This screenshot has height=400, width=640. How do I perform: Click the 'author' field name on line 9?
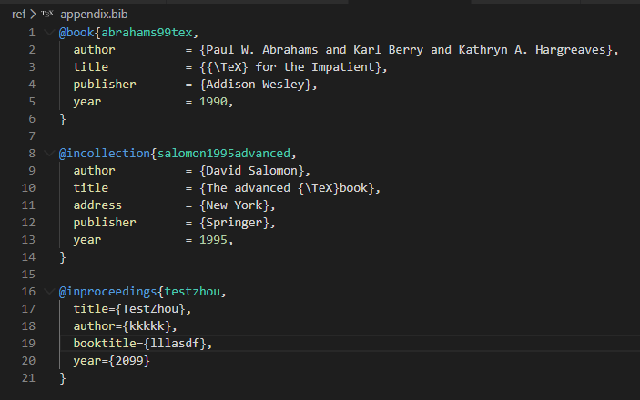95,170
